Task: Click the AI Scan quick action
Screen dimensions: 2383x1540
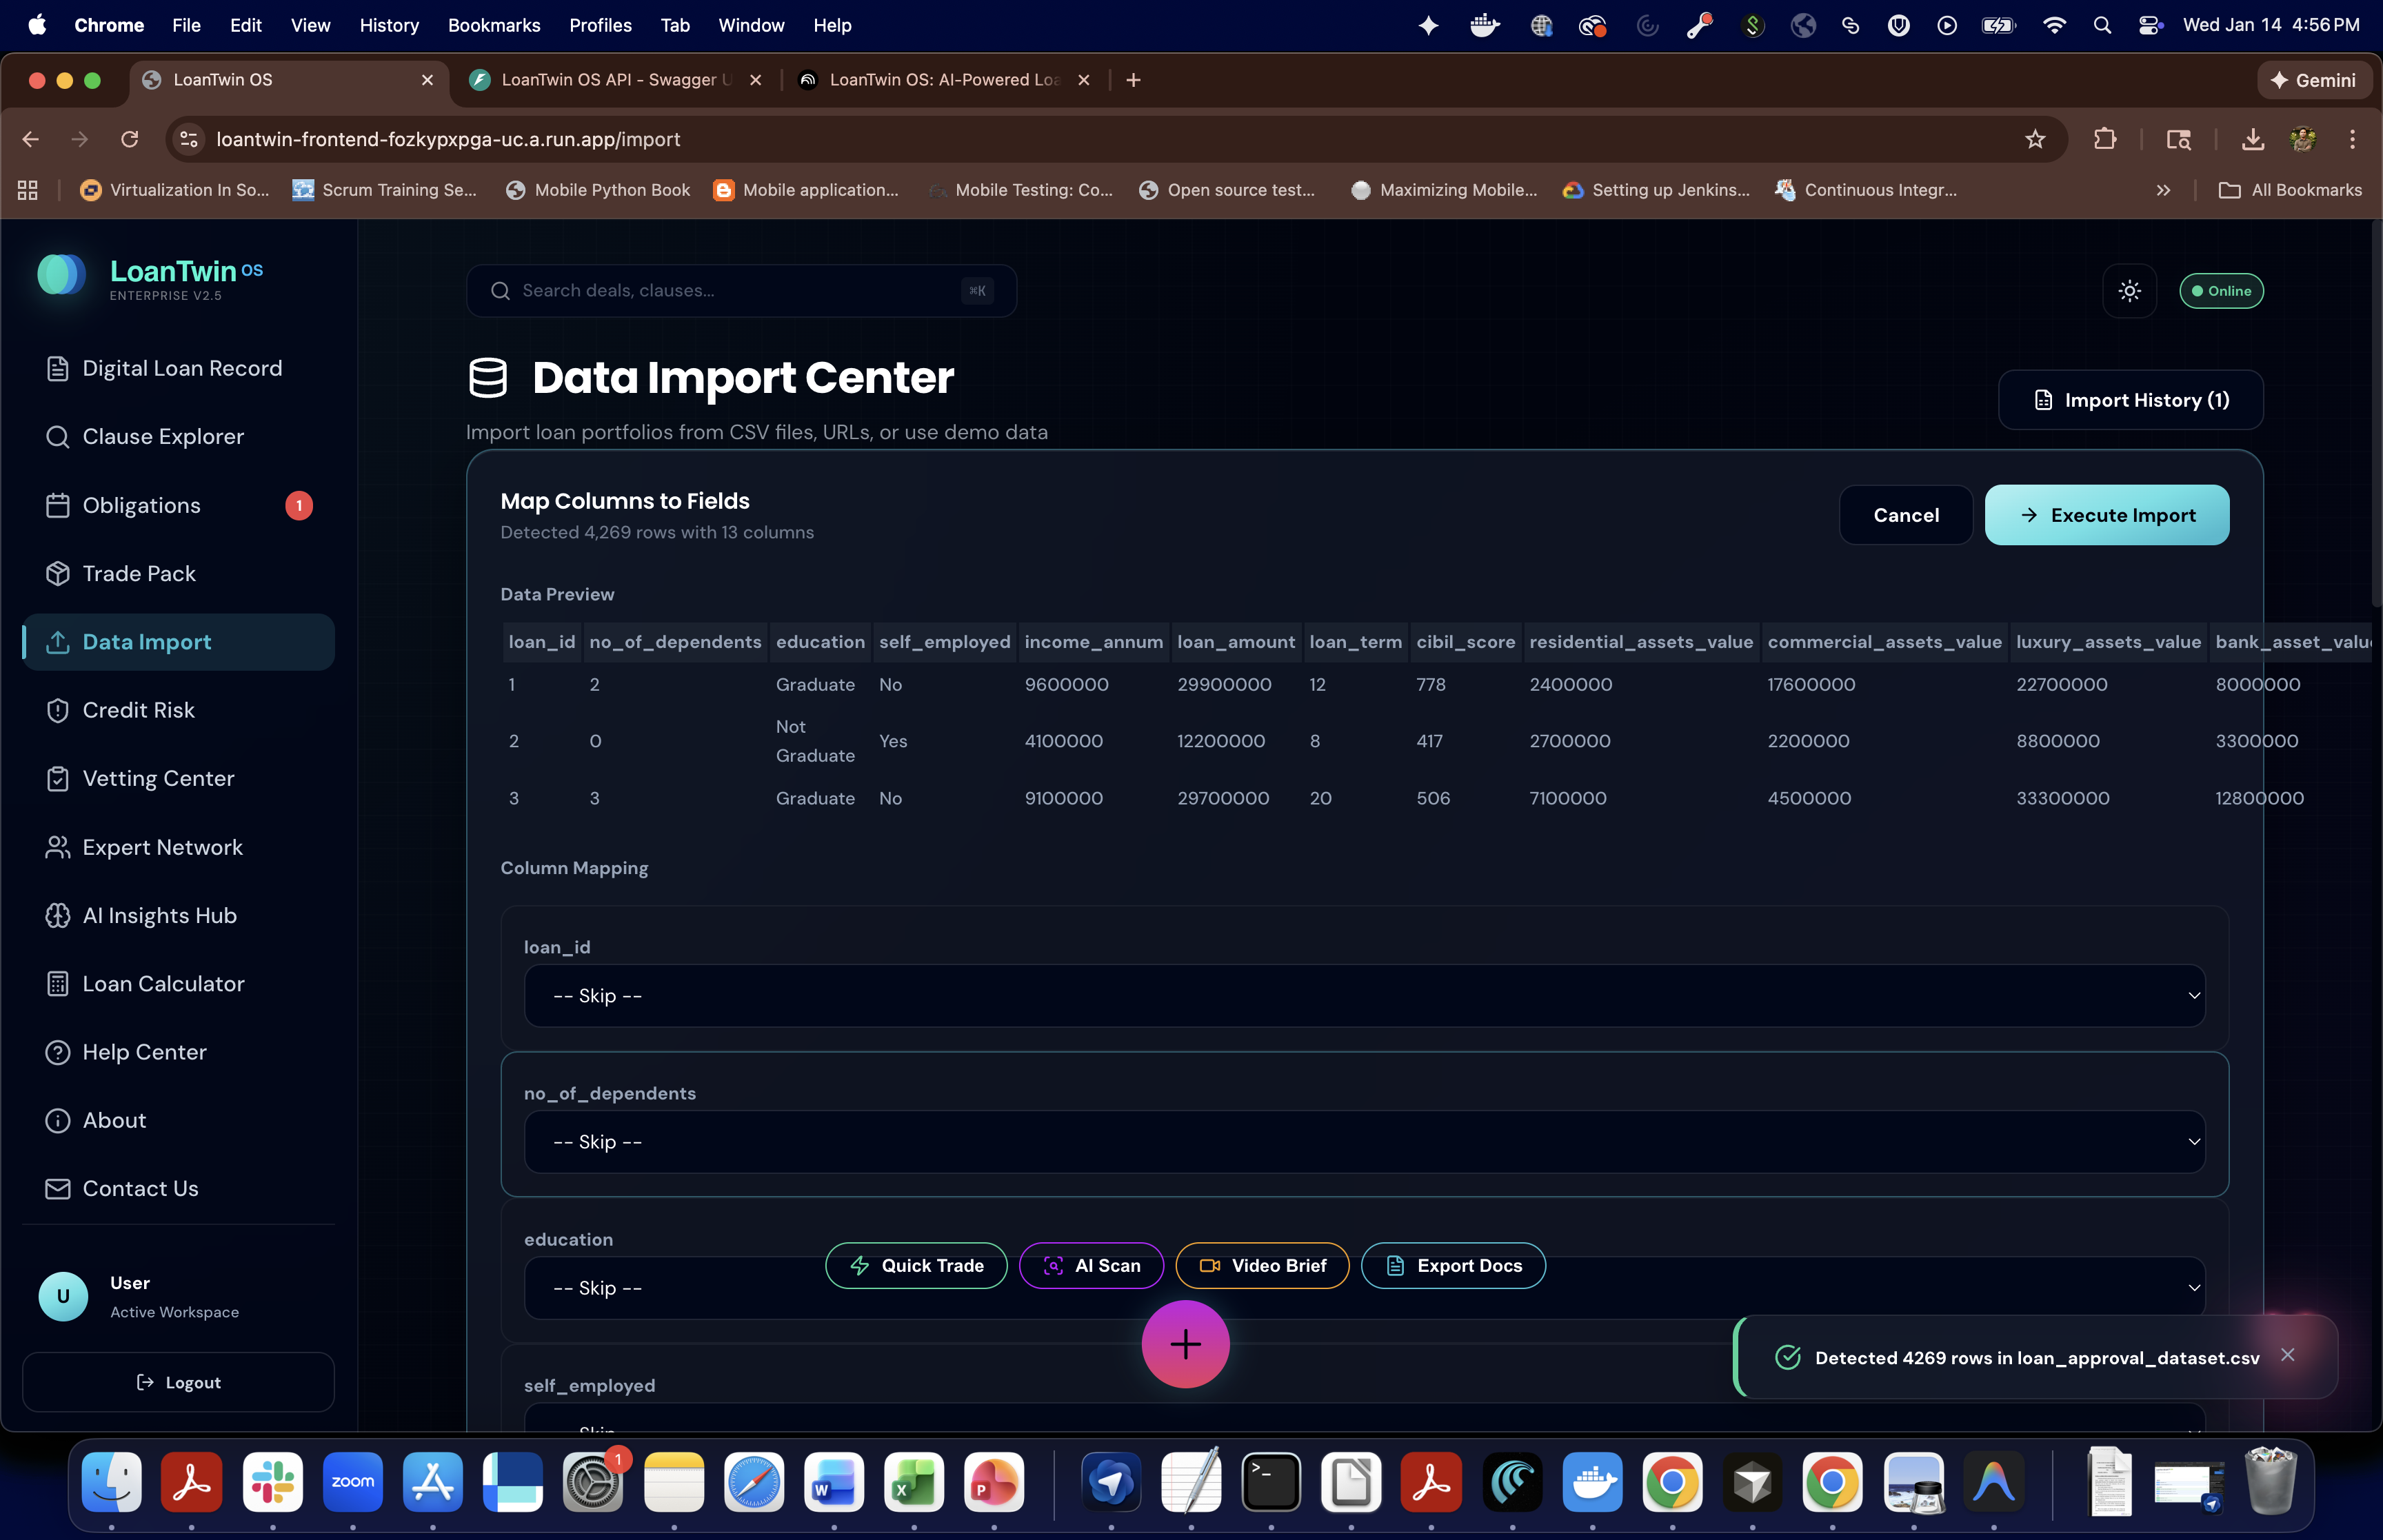Action: [x=1091, y=1266]
